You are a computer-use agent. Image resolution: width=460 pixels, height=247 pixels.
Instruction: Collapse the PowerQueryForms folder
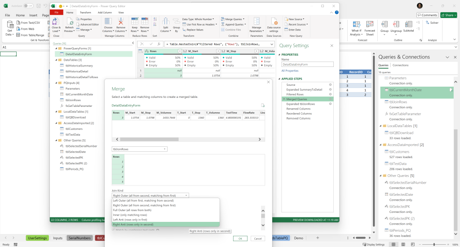click(56, 49)
